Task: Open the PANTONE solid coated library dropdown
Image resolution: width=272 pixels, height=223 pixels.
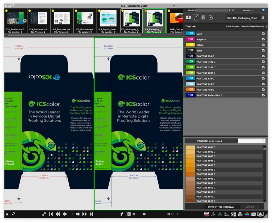Action: [x=211, y=141]
